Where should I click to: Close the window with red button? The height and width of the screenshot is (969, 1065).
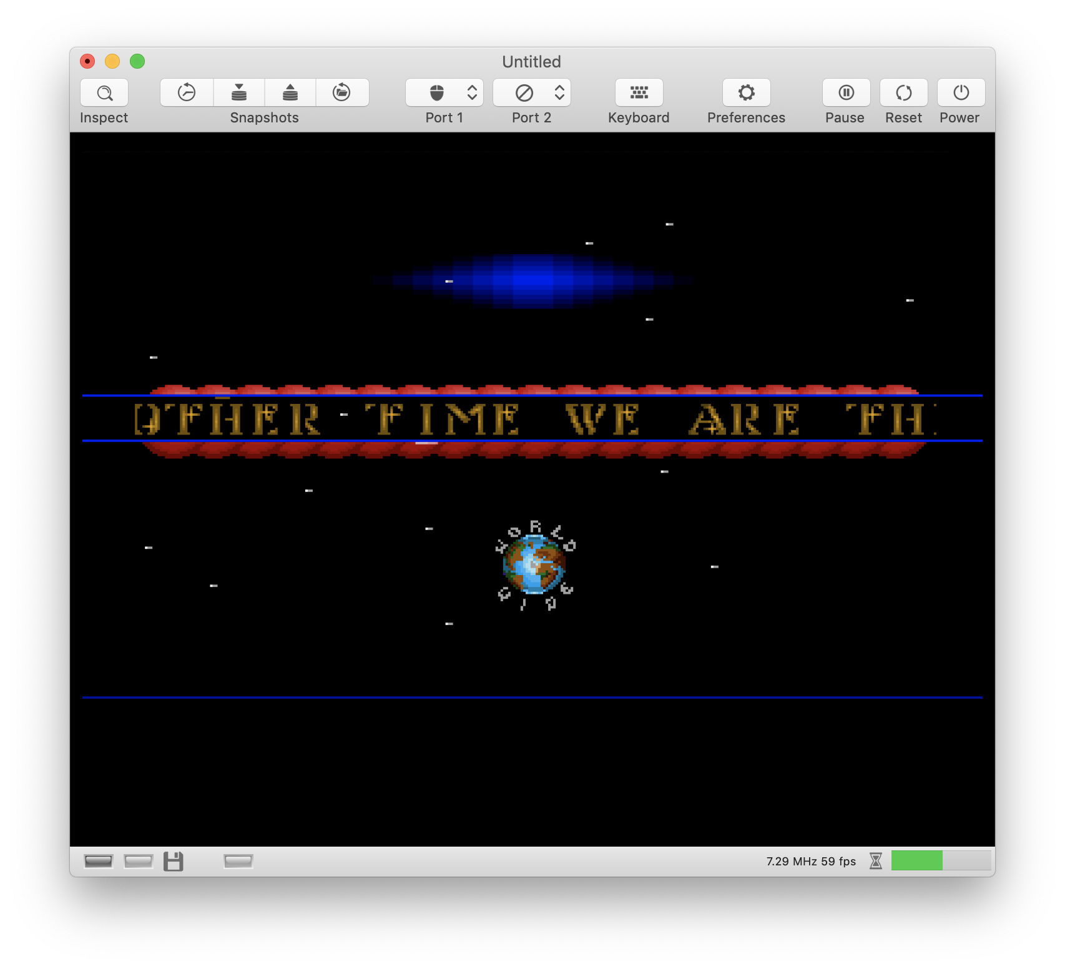[x=87, y=61]
